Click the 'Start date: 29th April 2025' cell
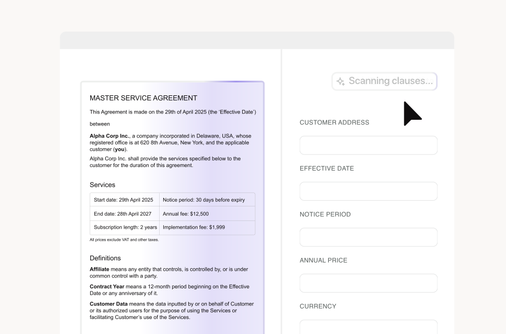 124,200
